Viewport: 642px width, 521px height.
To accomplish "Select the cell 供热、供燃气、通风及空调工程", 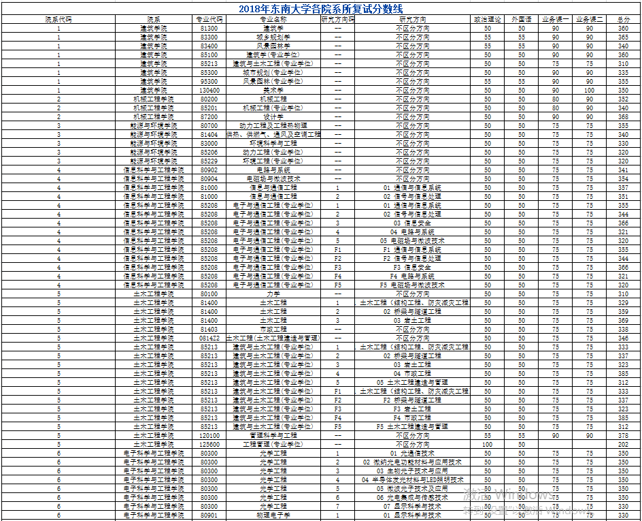I will (x=273, y=134).
